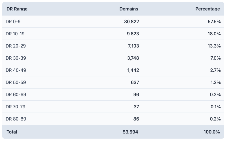The image size is (227, 142).
Task: Click the DR Range column header
Action: click(x=17, y=9)
